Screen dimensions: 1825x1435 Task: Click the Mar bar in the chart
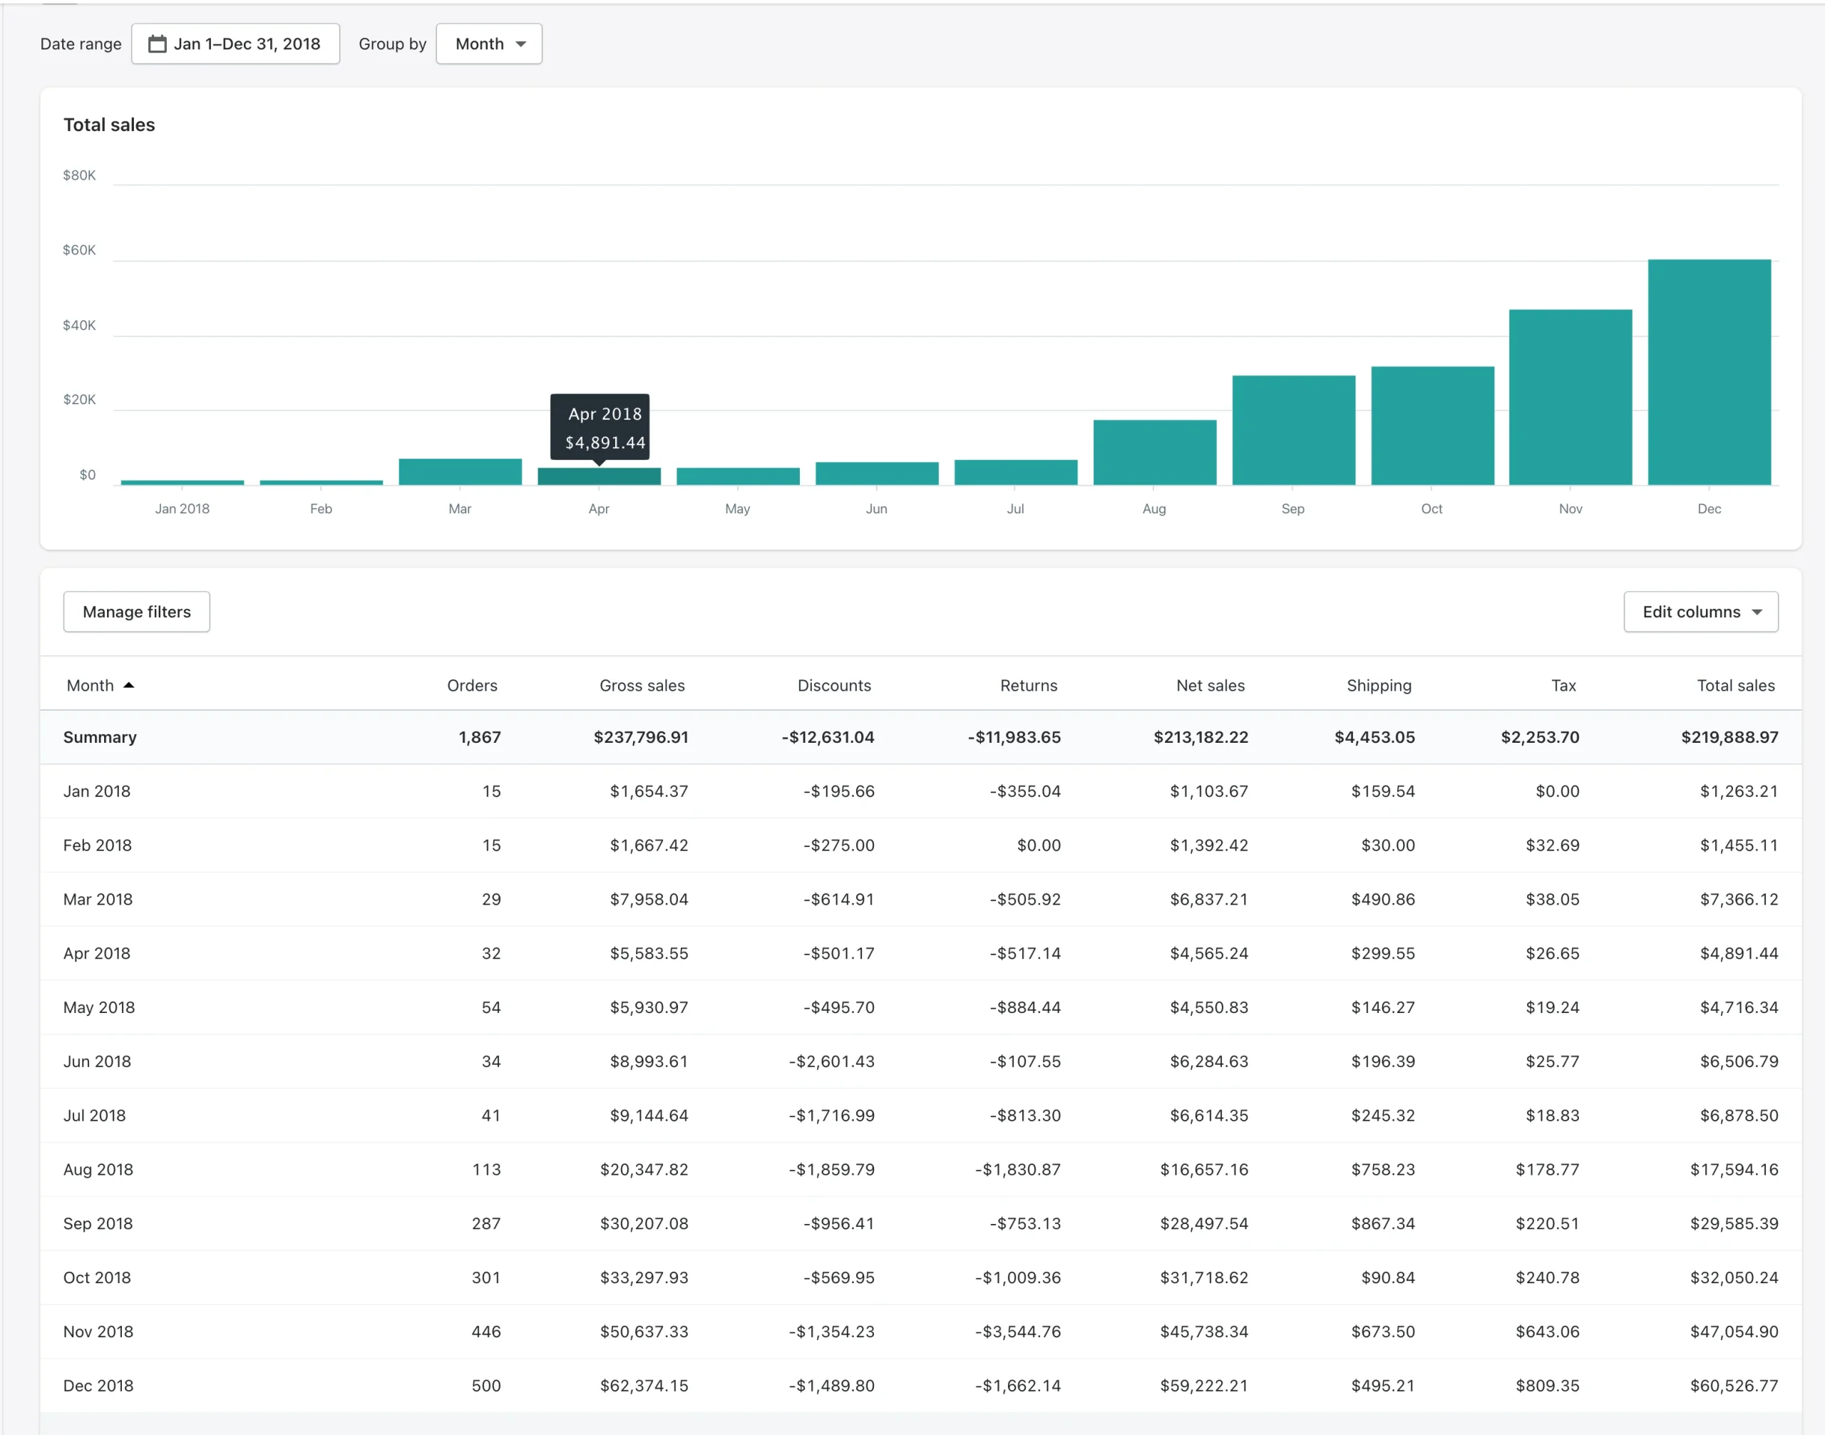461,471
